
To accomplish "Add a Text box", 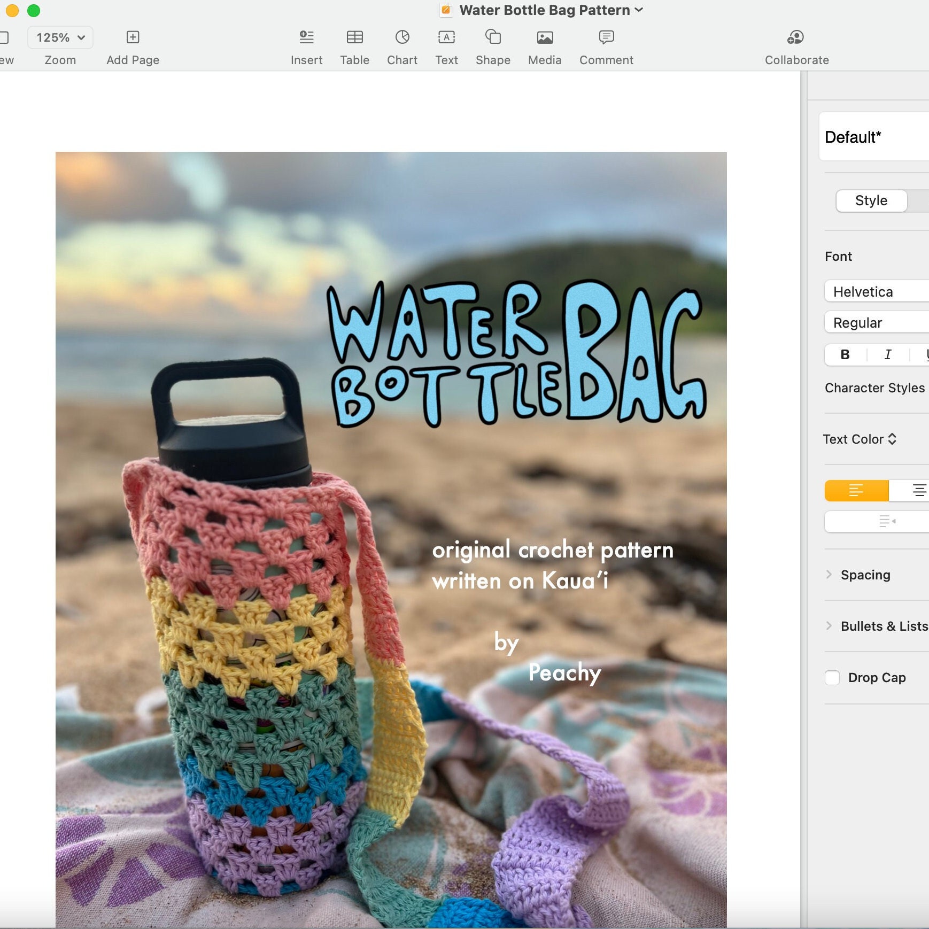I will pos(446,37).
